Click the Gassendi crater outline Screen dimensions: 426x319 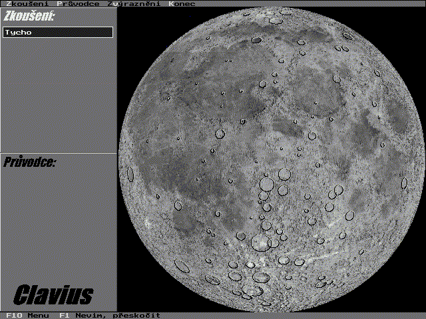point(178,206)
